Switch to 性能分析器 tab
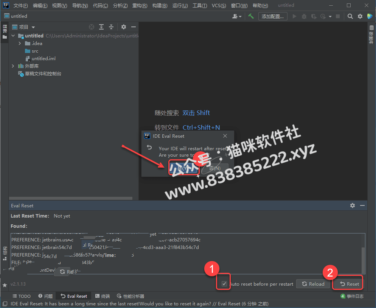Viewport: 376px width, 308px height. (x=131, y=296)
